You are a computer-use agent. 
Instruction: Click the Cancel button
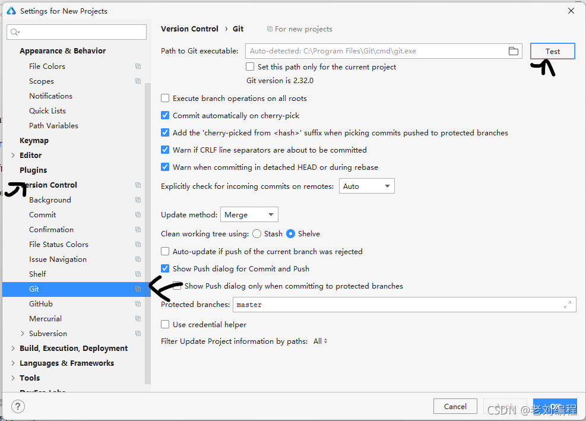[455, 406]
